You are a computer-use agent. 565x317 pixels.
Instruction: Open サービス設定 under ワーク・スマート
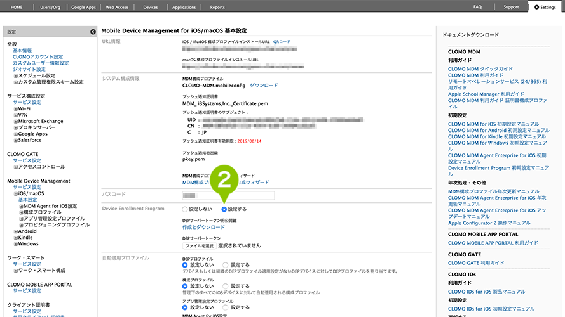point(27,264)
